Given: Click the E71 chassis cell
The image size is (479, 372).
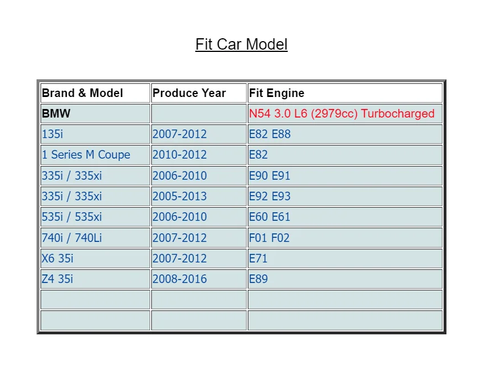Looking at the screenshot, I should (258, 258).
